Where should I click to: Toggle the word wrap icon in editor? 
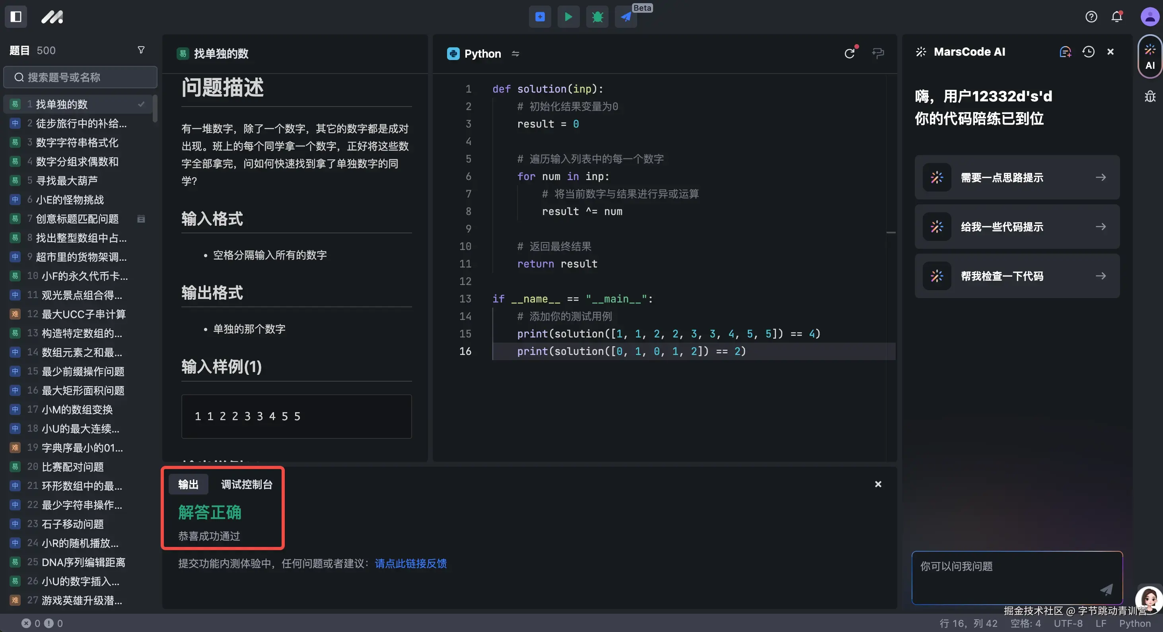pos(878,53)
